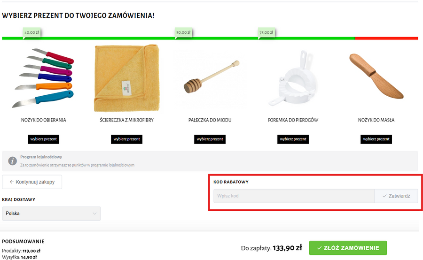This screenshot has width=423, height=260.
Task: Click the 40,00 zł threshold marker
Action: 31,32
